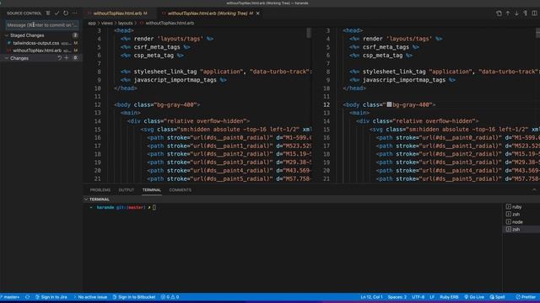Refresh the Source Control view

pos(66,13)
